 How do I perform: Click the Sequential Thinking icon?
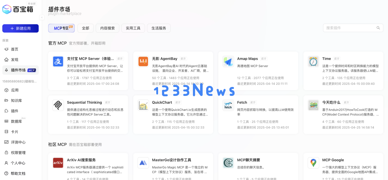58,105
